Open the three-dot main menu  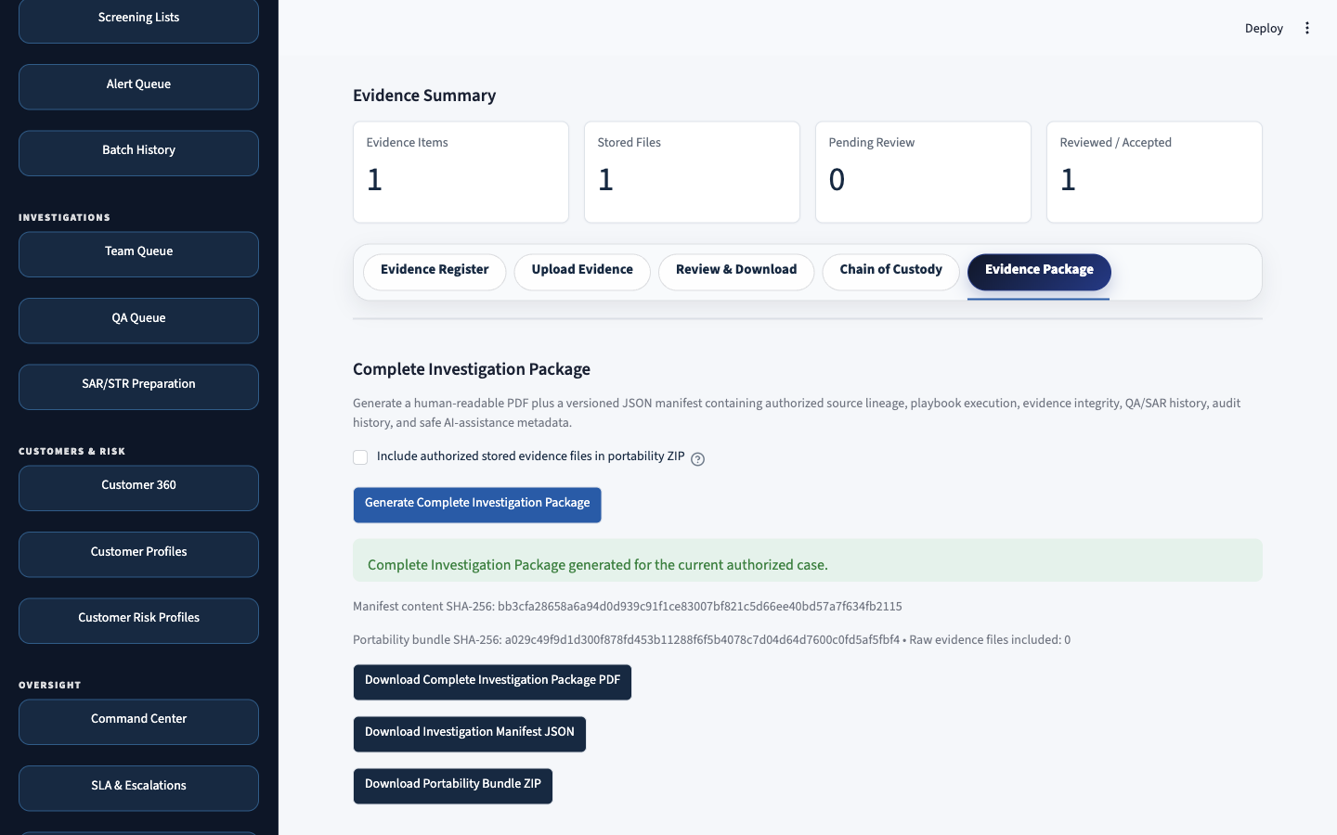(1306, 28)
